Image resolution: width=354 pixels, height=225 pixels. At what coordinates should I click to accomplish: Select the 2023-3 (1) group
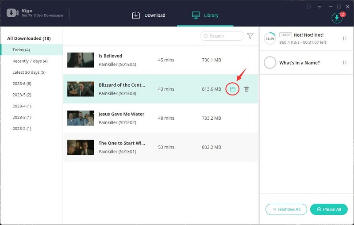tap(22, 118)
